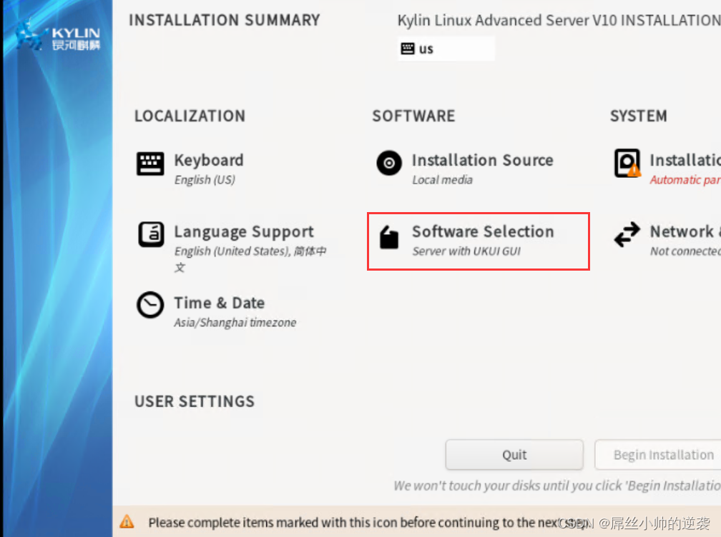The image size is (721, 537).
Task: Click the Installation Source disc icon
Action: (389, 164)
